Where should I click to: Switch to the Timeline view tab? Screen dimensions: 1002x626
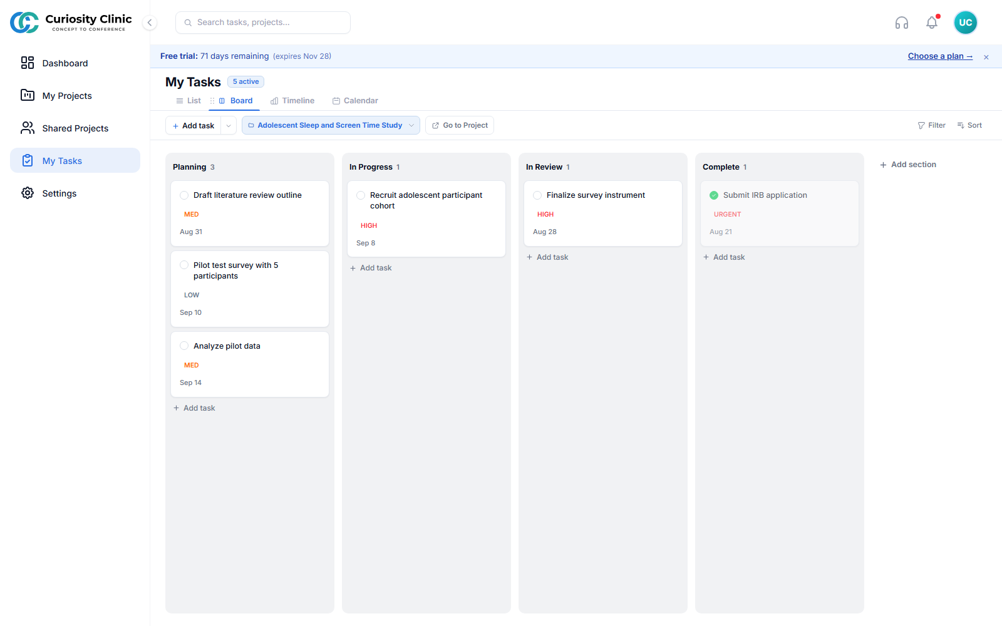click(292, 101)
